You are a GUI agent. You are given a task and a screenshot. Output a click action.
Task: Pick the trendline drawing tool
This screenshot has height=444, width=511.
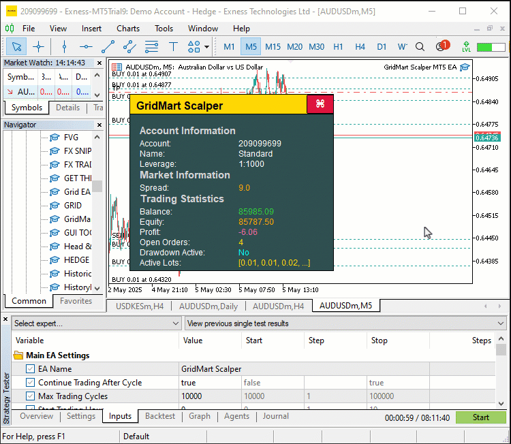coord(108,47)
